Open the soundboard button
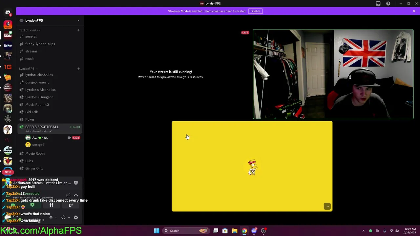Screen dimensions: 420x236 coord(71,205)
